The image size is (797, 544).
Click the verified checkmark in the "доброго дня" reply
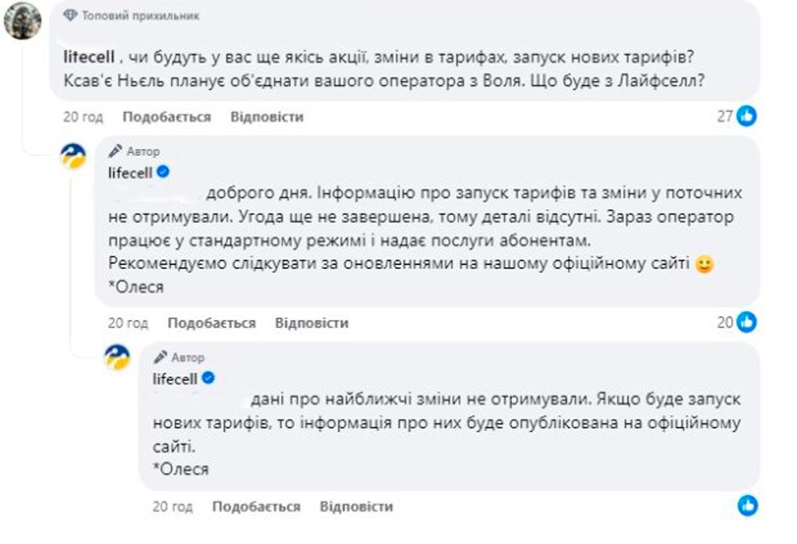163,173
